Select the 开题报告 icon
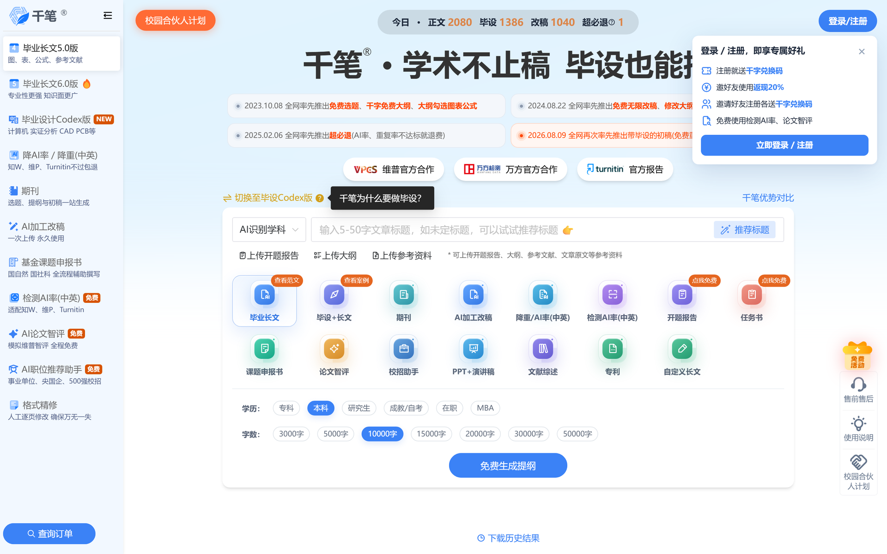 (682, 301)
